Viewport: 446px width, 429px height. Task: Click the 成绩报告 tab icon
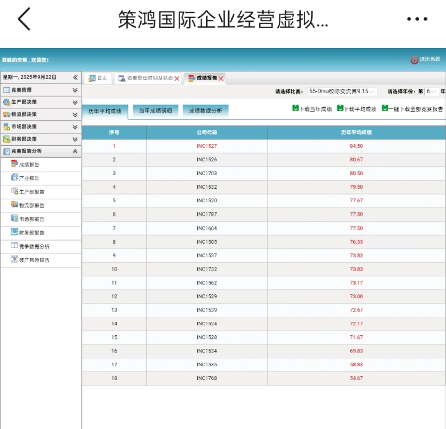coord(192,78)
